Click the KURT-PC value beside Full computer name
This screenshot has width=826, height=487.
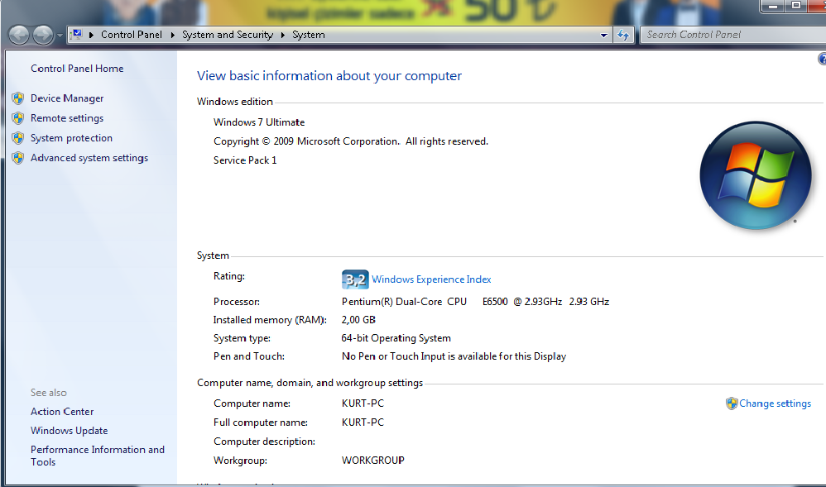coord(363,423)
